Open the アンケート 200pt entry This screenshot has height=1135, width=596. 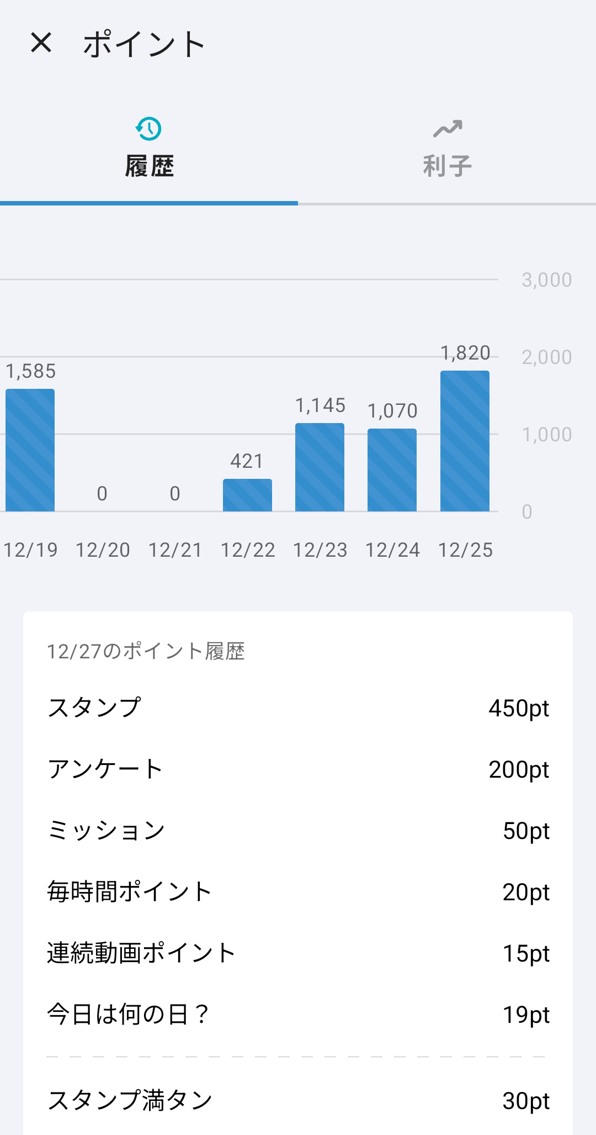[298, 769]
